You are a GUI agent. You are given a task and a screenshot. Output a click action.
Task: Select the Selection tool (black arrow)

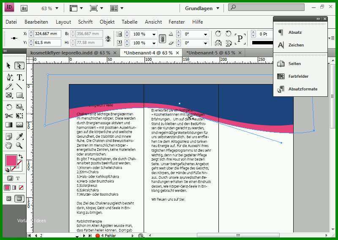[x=8, y=65]
